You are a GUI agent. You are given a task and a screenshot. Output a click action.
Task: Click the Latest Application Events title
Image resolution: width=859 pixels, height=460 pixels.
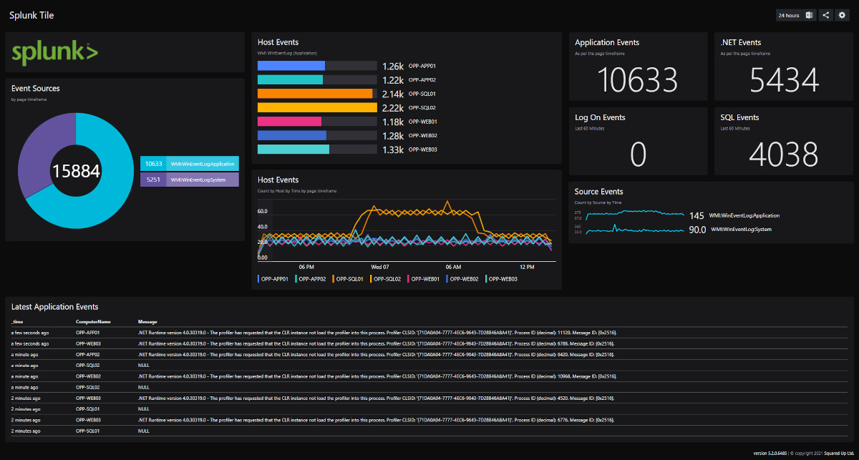pos(54,306)
